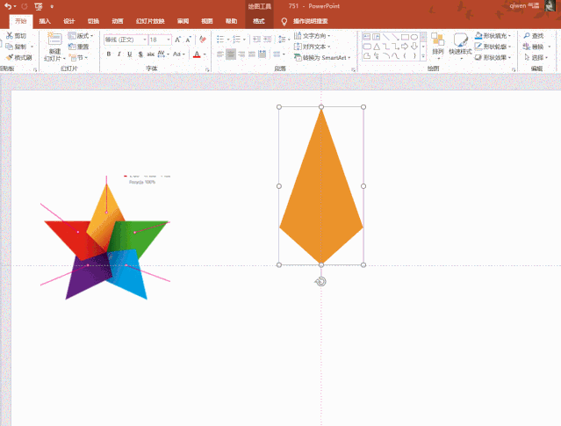Click the Reset (重置) slide button
Viewport: 561px width, 426px height.
[81, 47]
